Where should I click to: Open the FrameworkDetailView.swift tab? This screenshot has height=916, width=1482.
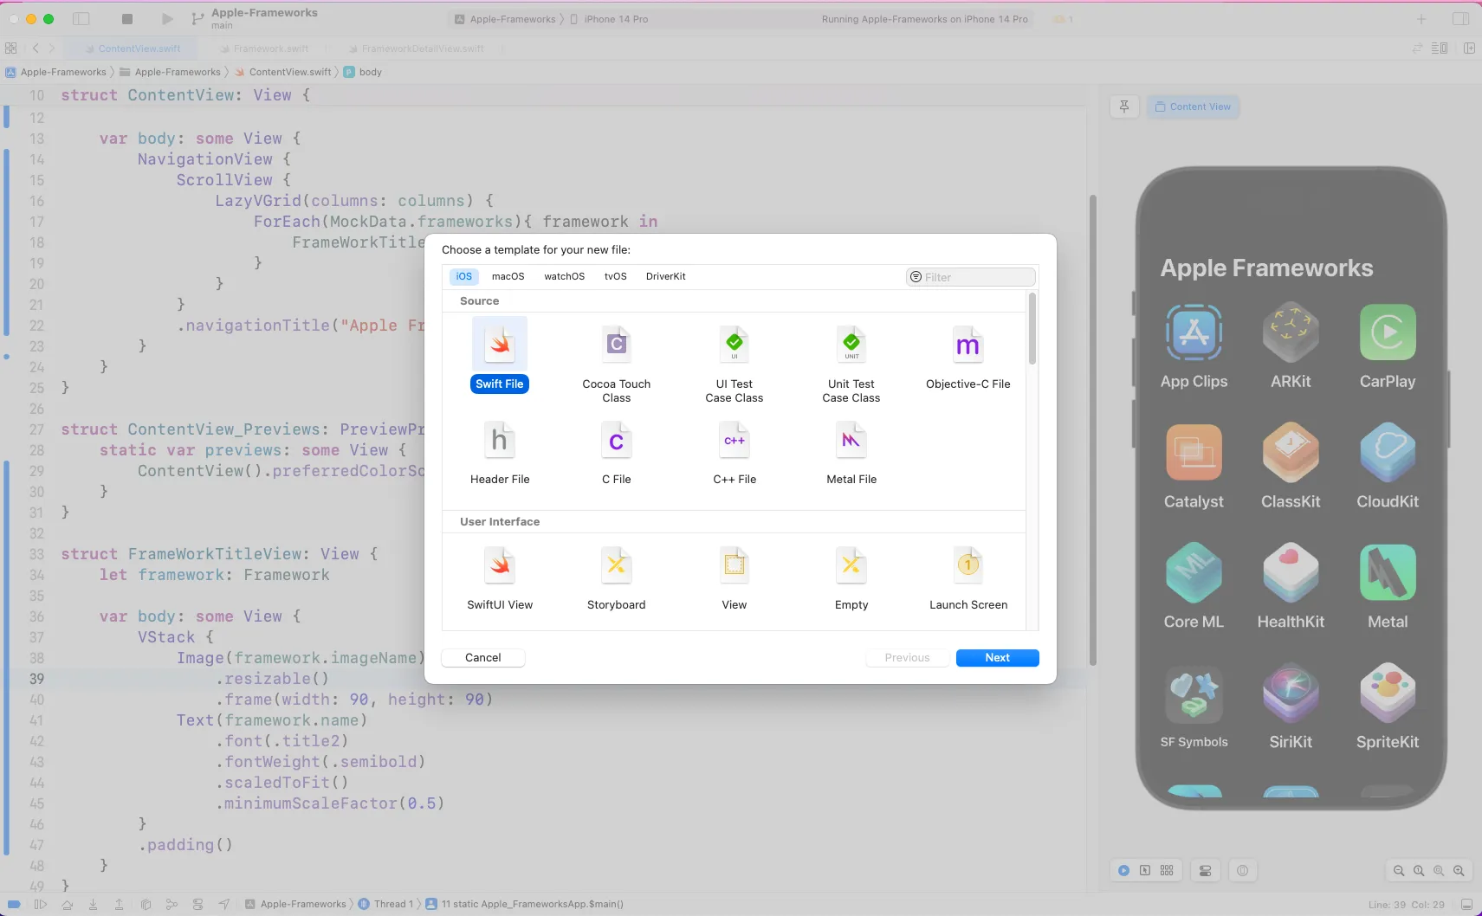(416, 48)
